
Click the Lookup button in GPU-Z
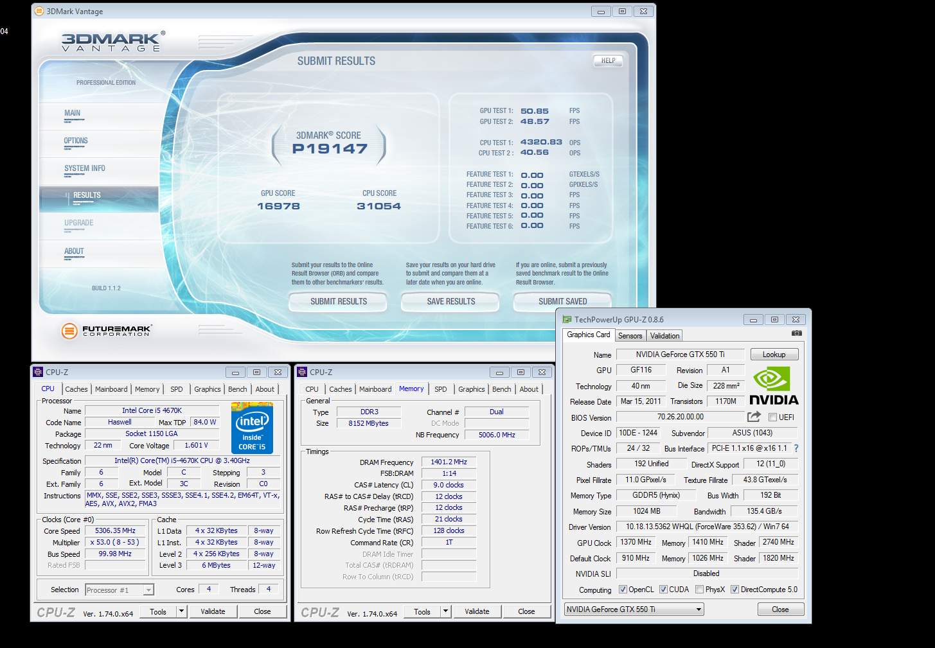(x=774, y=355)
